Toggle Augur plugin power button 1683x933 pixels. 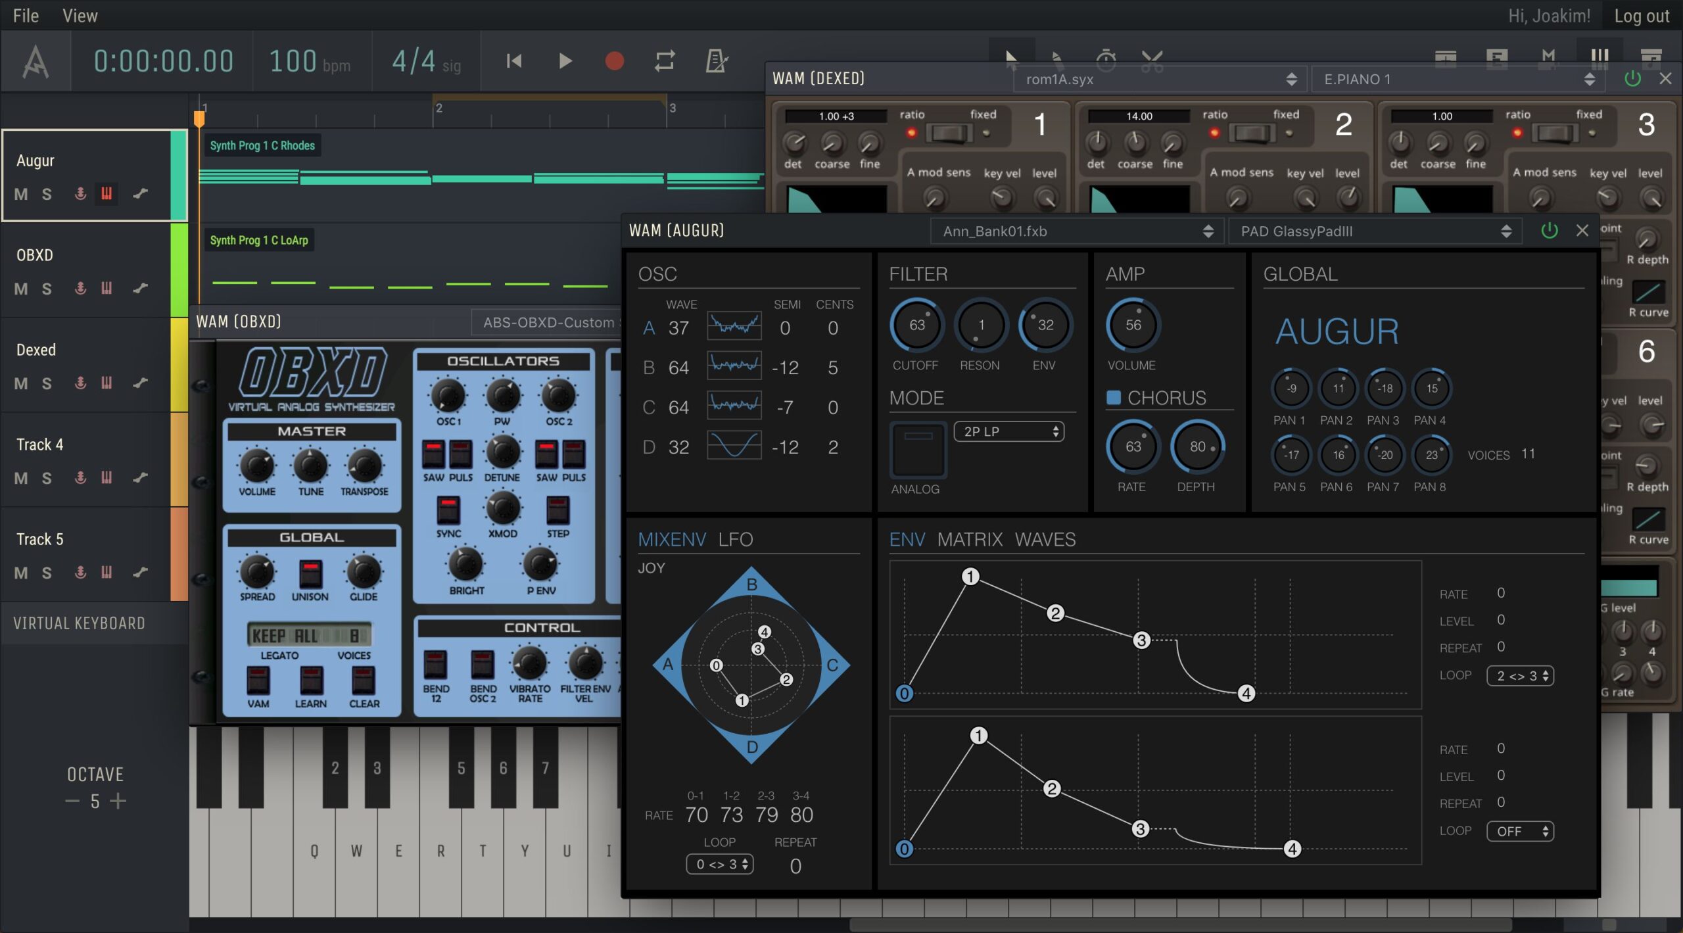[1549, 231]
